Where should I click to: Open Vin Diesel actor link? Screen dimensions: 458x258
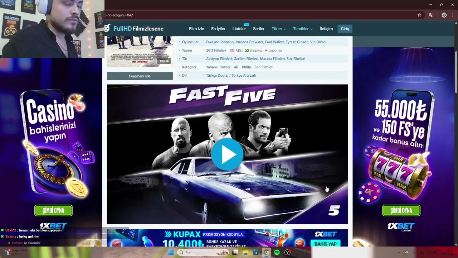(x=318, y=42)
